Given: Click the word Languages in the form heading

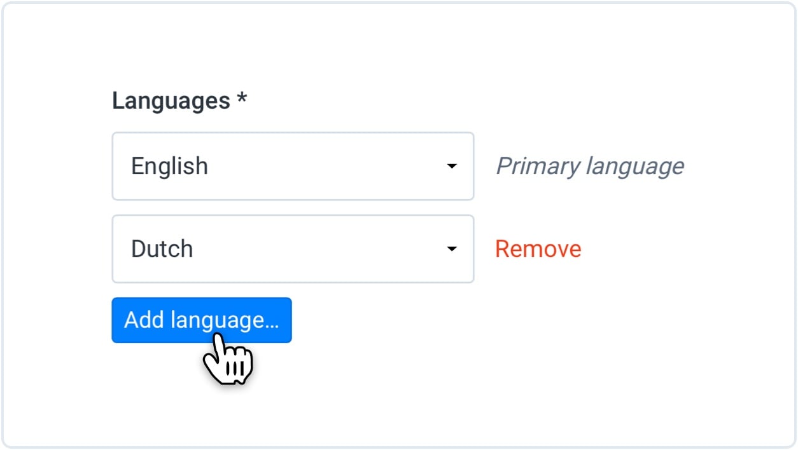Looking at the screenshot, I should 171,100.
